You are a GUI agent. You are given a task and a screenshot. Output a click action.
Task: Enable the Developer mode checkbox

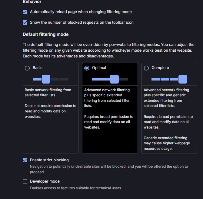25,181
